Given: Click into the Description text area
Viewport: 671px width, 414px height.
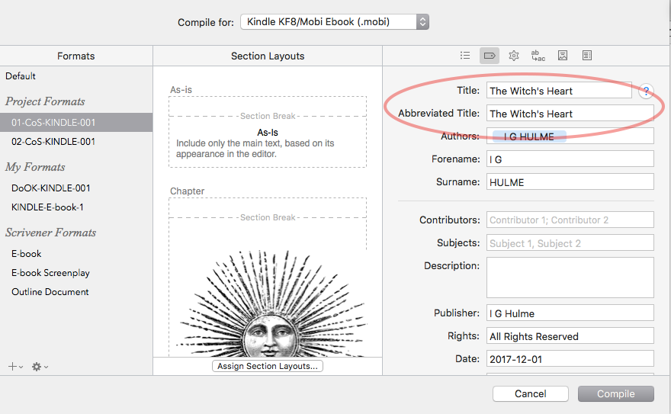Looking at the screenshot, I should coord(570,278).
